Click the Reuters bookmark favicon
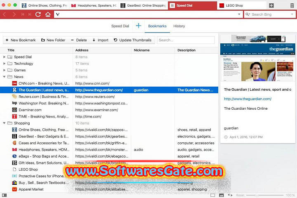Viewport: 297px width, 198px height. coord(14,97)
